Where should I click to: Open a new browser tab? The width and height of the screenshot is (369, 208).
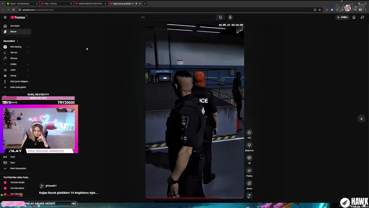coord(145,3)
